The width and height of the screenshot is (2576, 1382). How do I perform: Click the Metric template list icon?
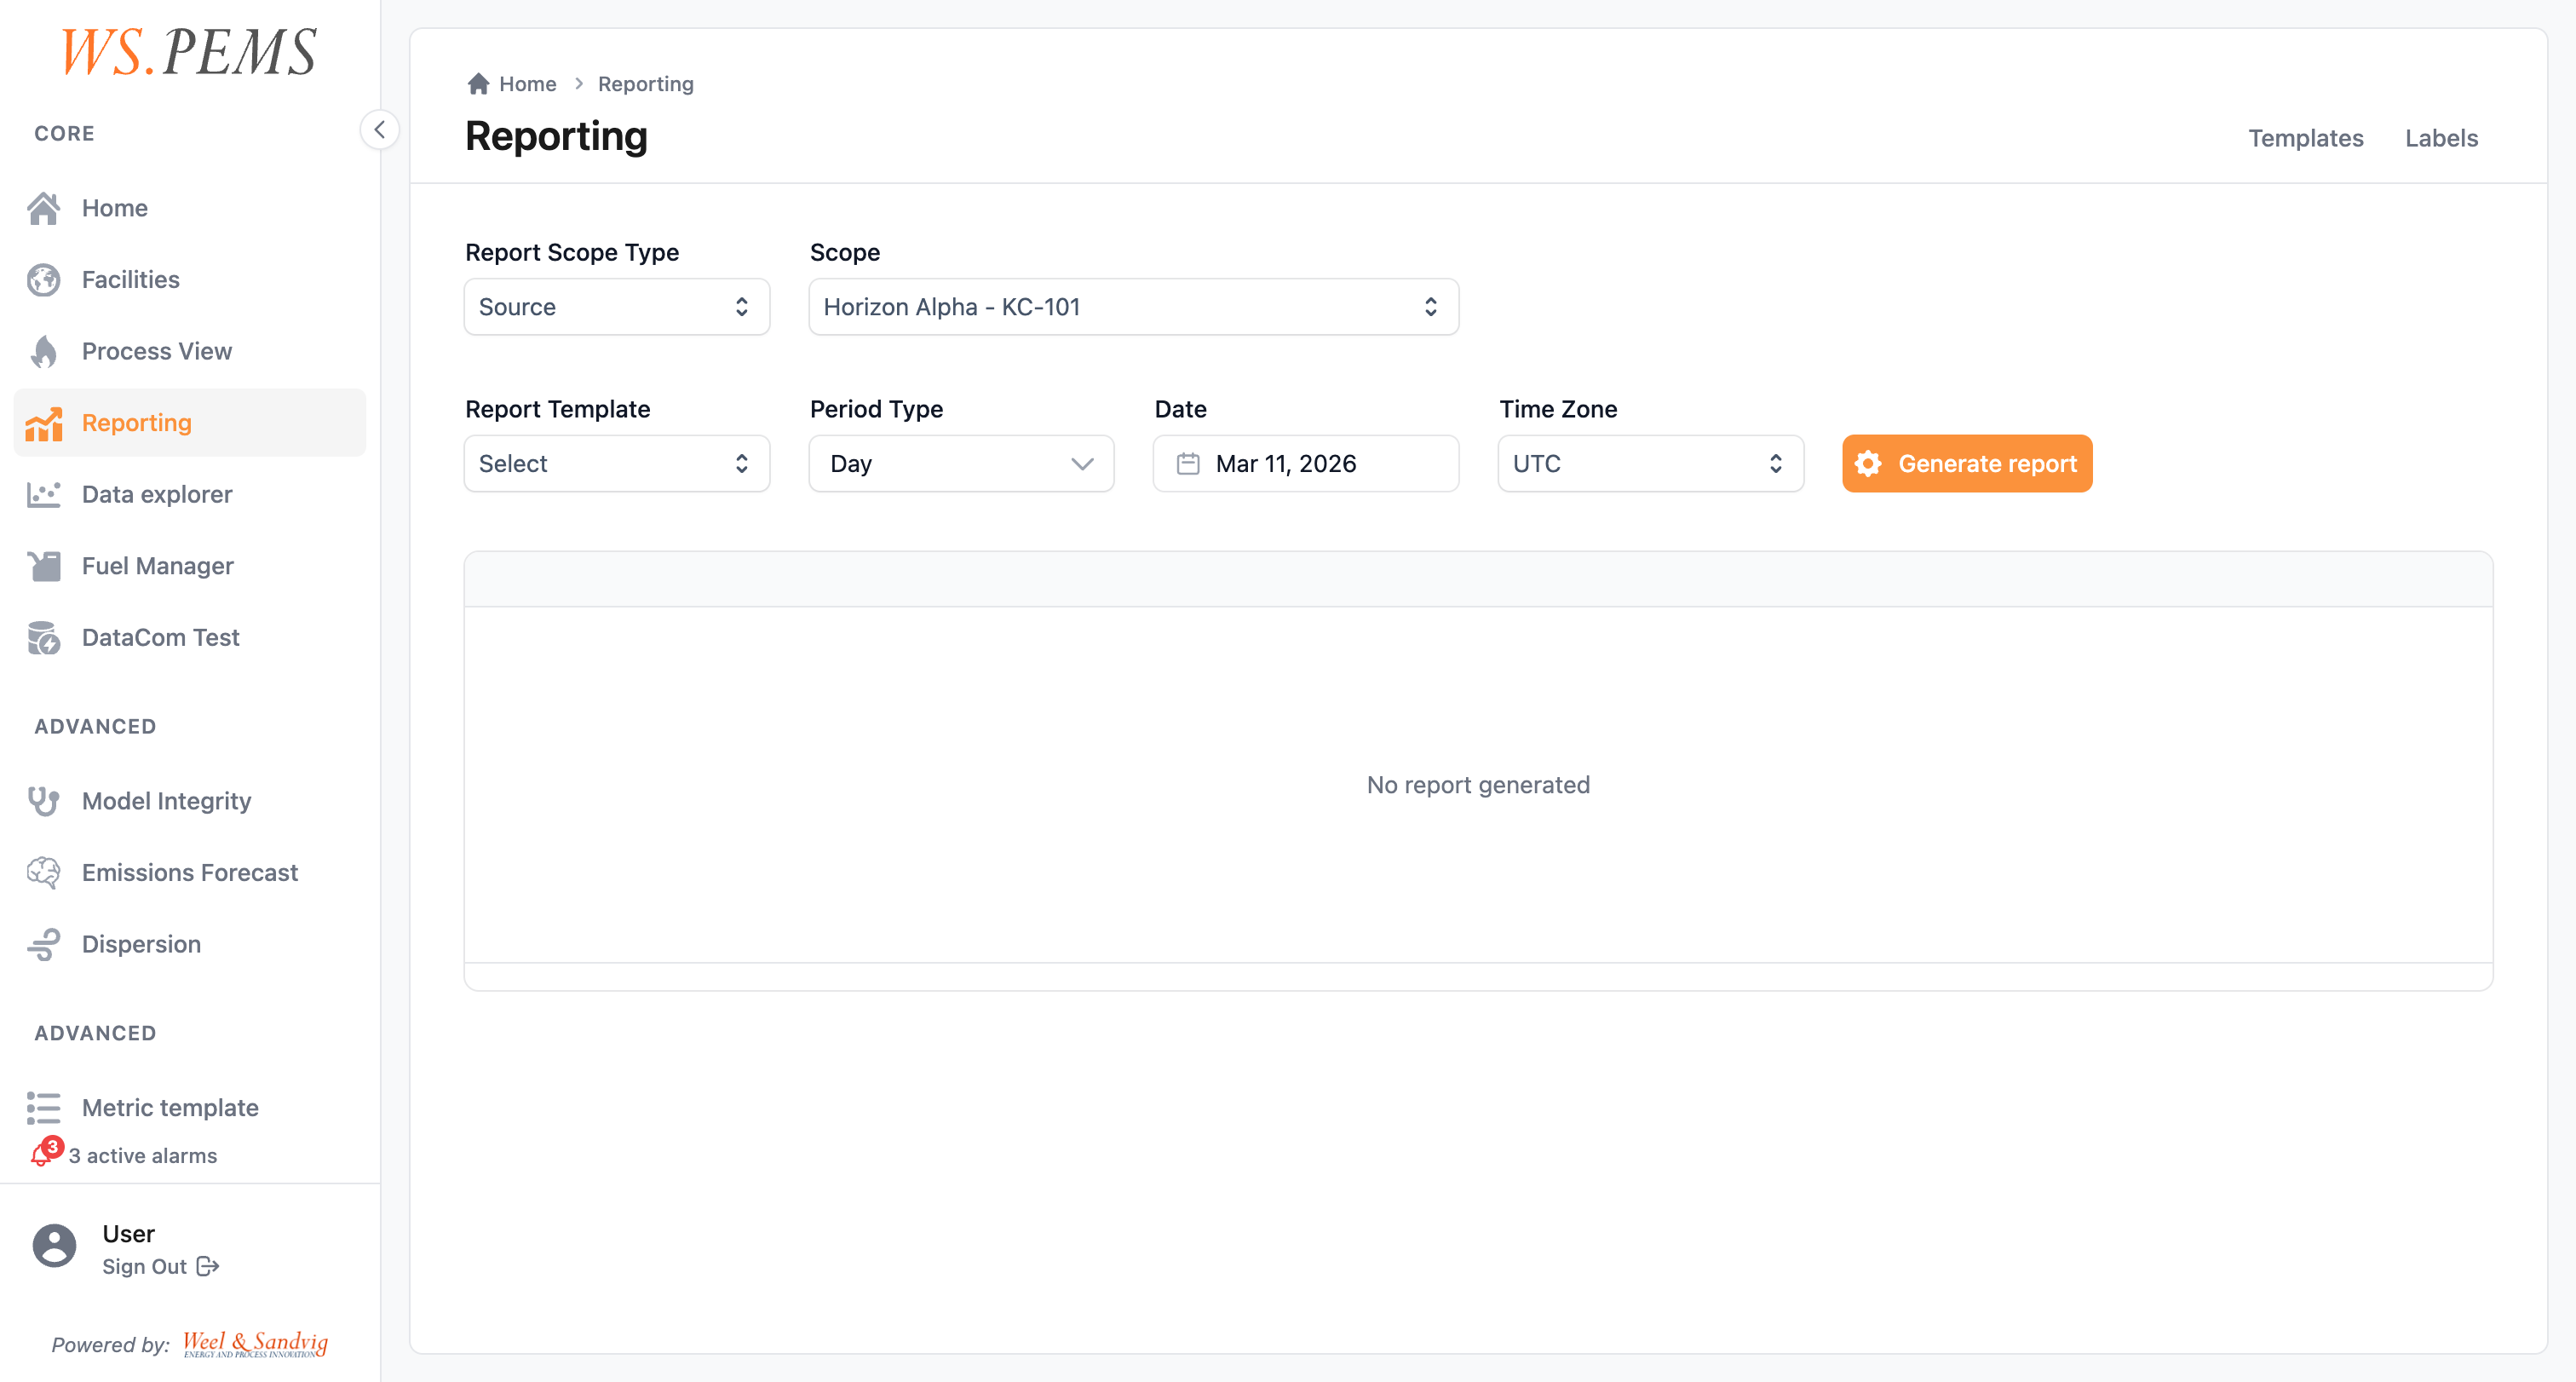[44, 1108]
